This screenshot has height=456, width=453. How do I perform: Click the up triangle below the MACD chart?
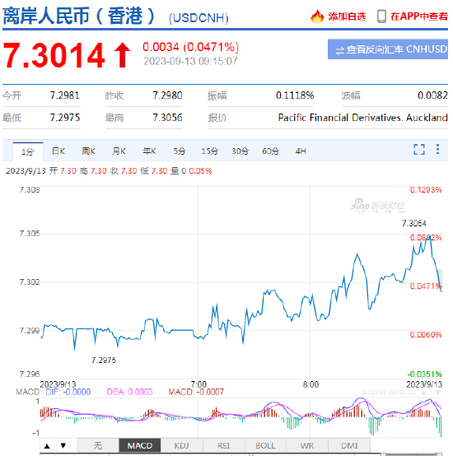(47, 445)
